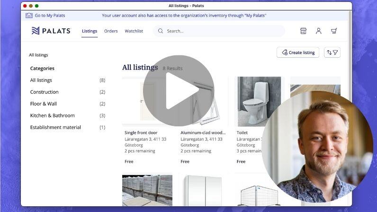
Task: Click the Create listing button
Action: coord(298,53)
